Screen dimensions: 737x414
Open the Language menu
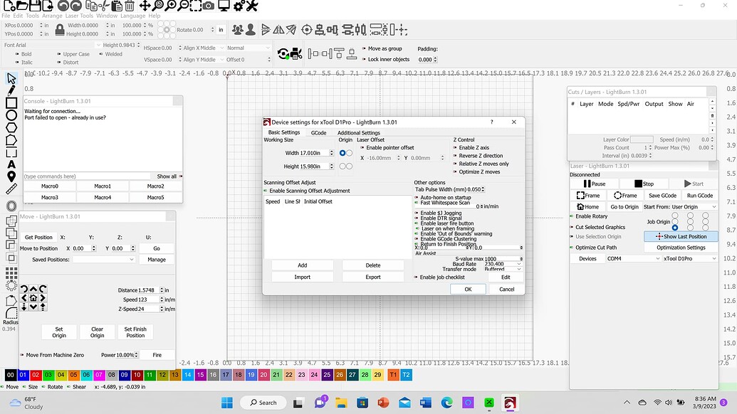point(132,16)
